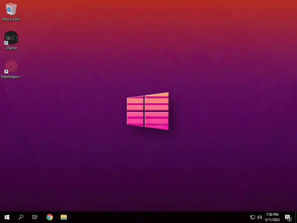Open the Windows Start menu
The width and height of the screenshot is (297, 223).
click(7, 217)
